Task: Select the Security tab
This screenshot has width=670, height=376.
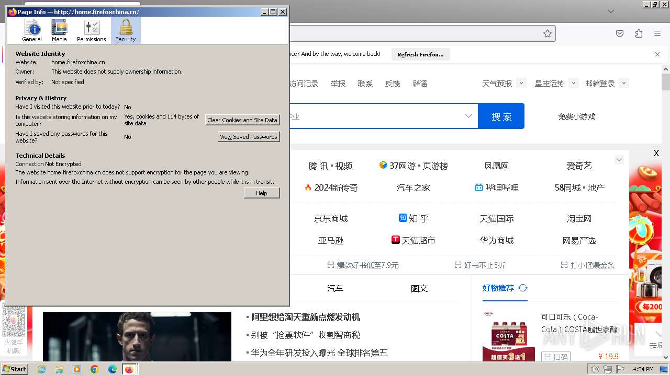Action: tap(126, 31)
